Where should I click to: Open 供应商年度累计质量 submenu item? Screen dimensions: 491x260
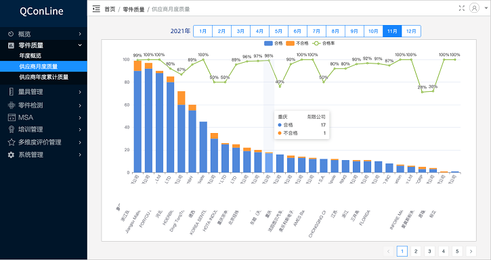click(43, 77)
